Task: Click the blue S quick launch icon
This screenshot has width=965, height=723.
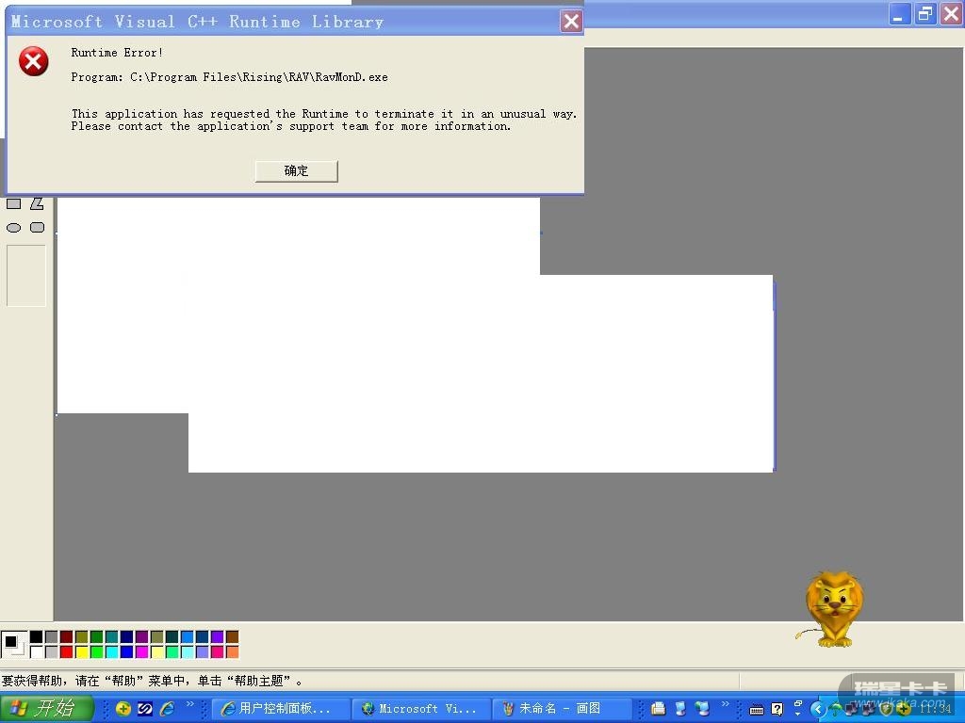Action: click(144, 709)
